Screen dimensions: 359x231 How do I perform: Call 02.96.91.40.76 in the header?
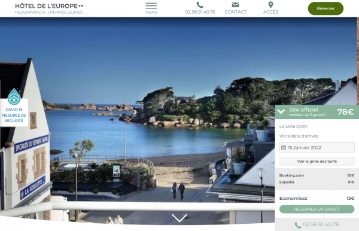[x=200, y=12]
